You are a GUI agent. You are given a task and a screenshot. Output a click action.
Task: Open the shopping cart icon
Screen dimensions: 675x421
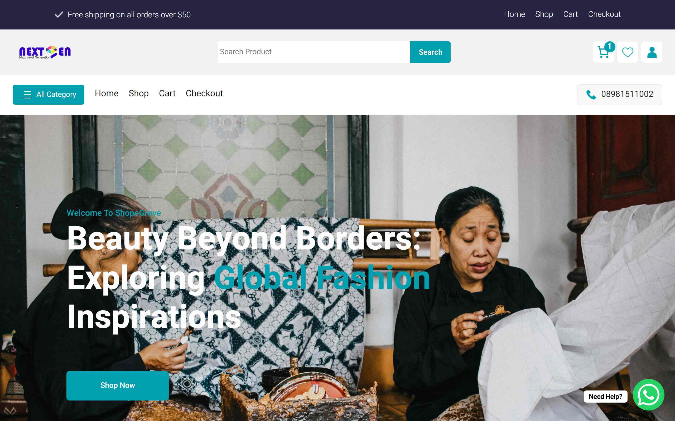[x=603, y=52]
